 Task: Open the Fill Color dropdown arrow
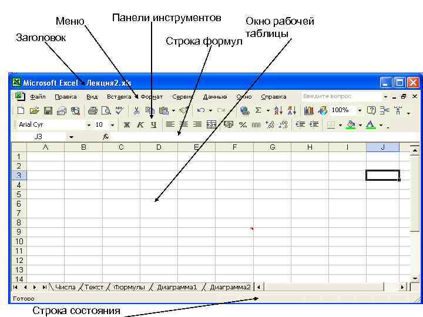pyautogui.click(x=360, y=125)
